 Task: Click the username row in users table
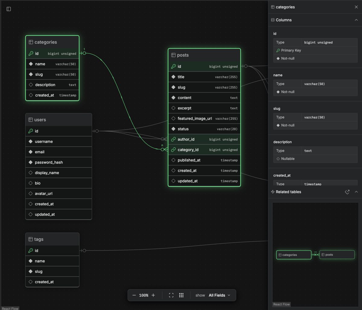59,141
